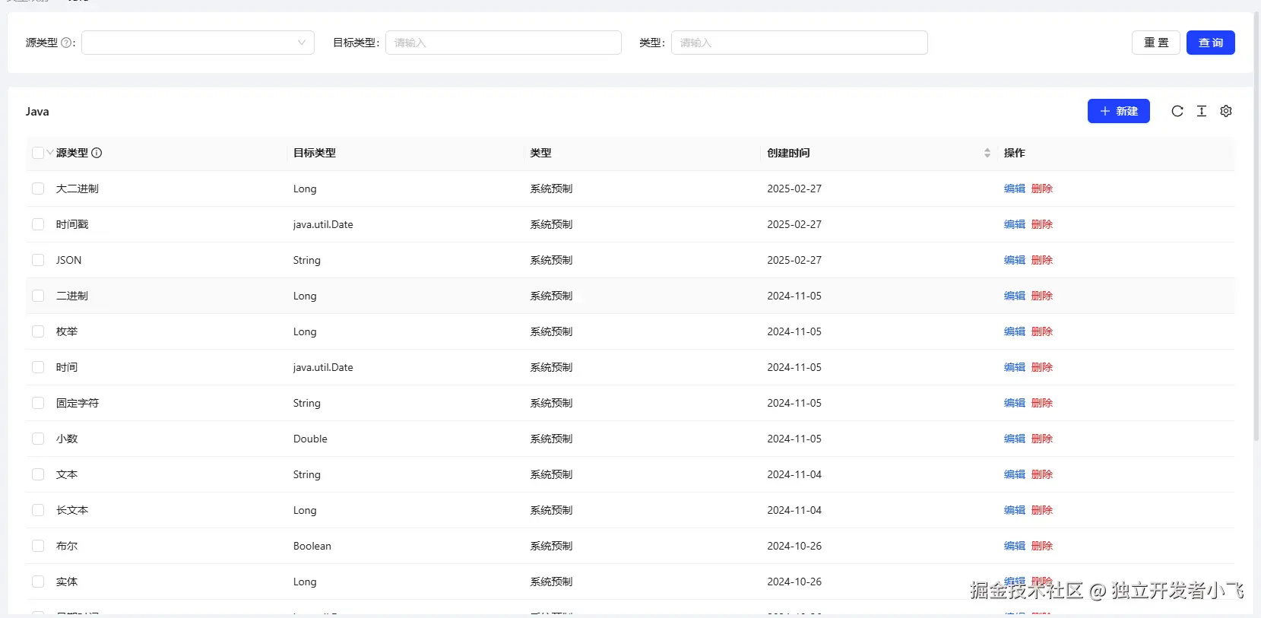Select the Boolean cell in 布尔 row
Viewport: 1261px width, 618px height.
pyautogui.click(x=312, y=546)
